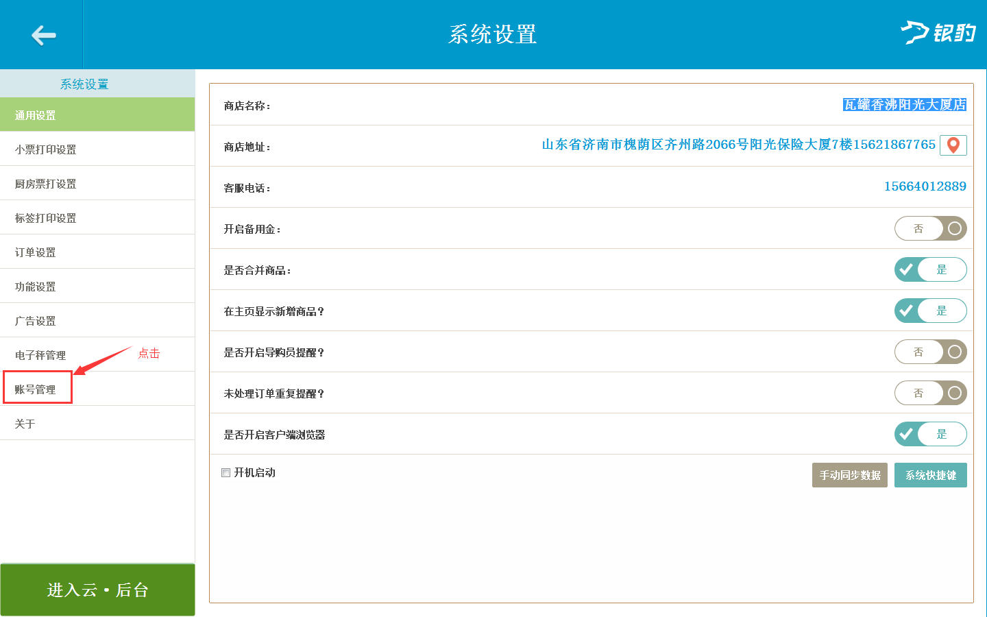This screenshot has width=987, height=617.
Task: Open 标签打印设置 menu item
Action: pyautogui.click(x=97, y=217)
